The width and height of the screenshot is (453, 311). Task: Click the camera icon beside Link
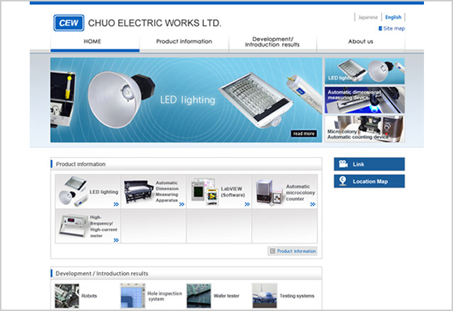point(343,164)
